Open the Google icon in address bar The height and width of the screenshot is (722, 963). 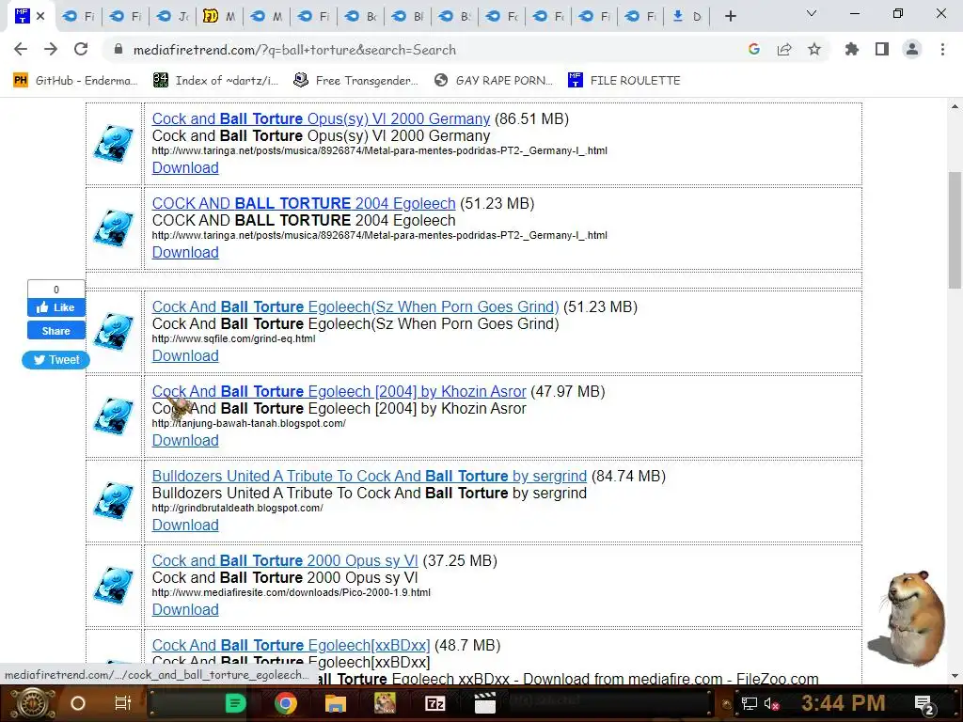754,50
